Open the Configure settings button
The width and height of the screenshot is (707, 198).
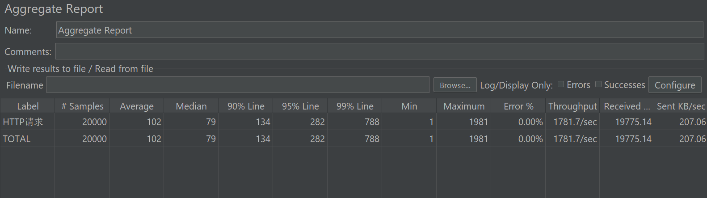coord(675,85)
